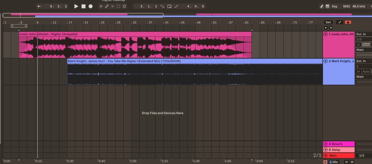Click the 2:00 mark on time ruler
Screen dimensions: 372x164
tap(259, 161)
